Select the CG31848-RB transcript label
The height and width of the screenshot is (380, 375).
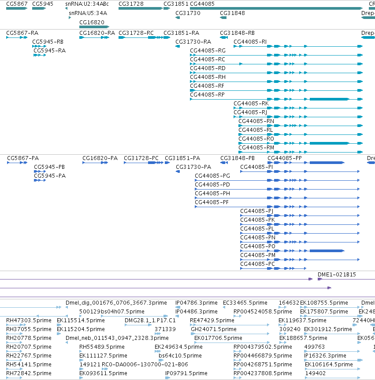[x=237, y=33]
